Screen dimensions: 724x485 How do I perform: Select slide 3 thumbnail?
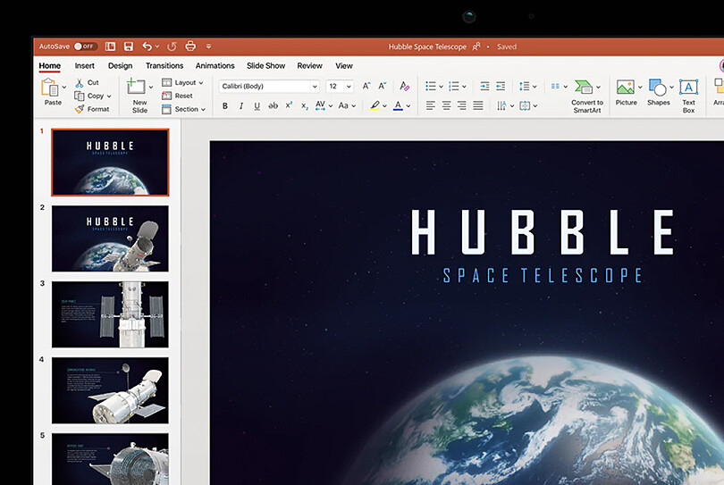[x=110, y=314]
